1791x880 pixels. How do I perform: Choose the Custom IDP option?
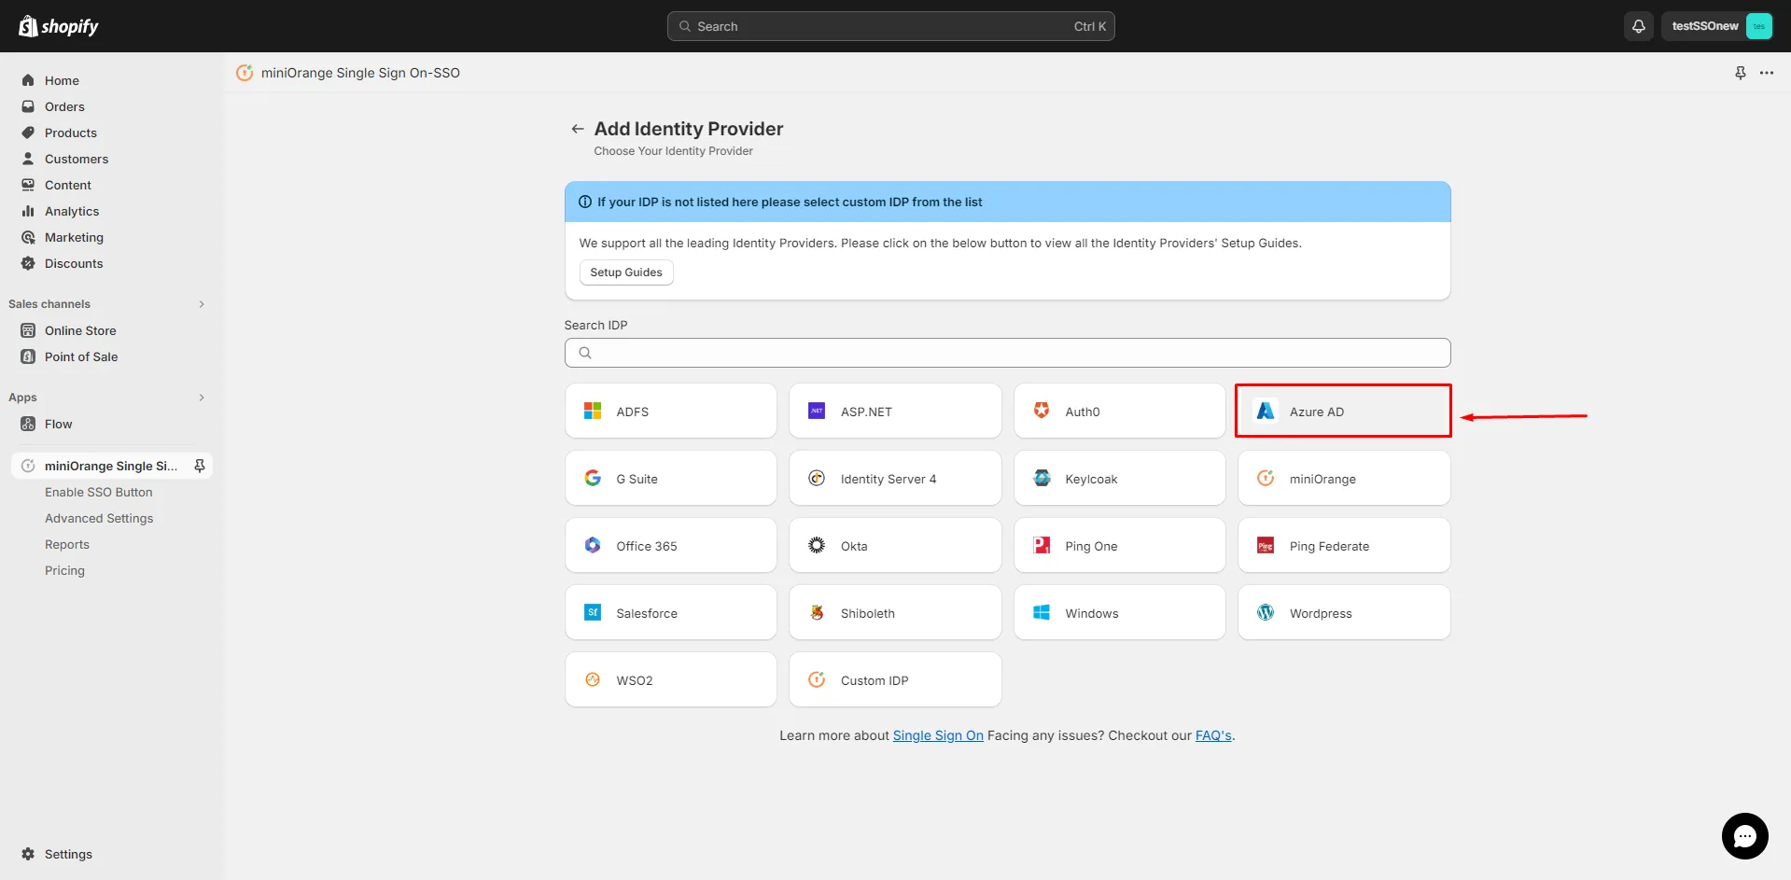tap(895, 680)
